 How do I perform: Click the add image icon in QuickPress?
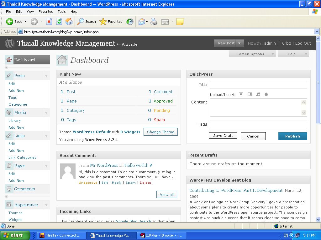click(x=241, y=94)
